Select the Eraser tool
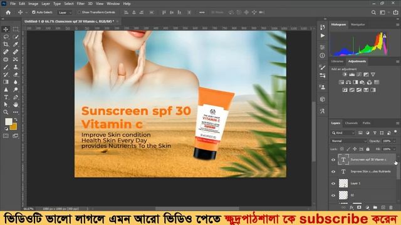The height and width of the screenshot is (225, 401). 16,74
